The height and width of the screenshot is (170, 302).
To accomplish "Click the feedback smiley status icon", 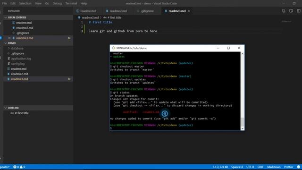I will [299, 167].
